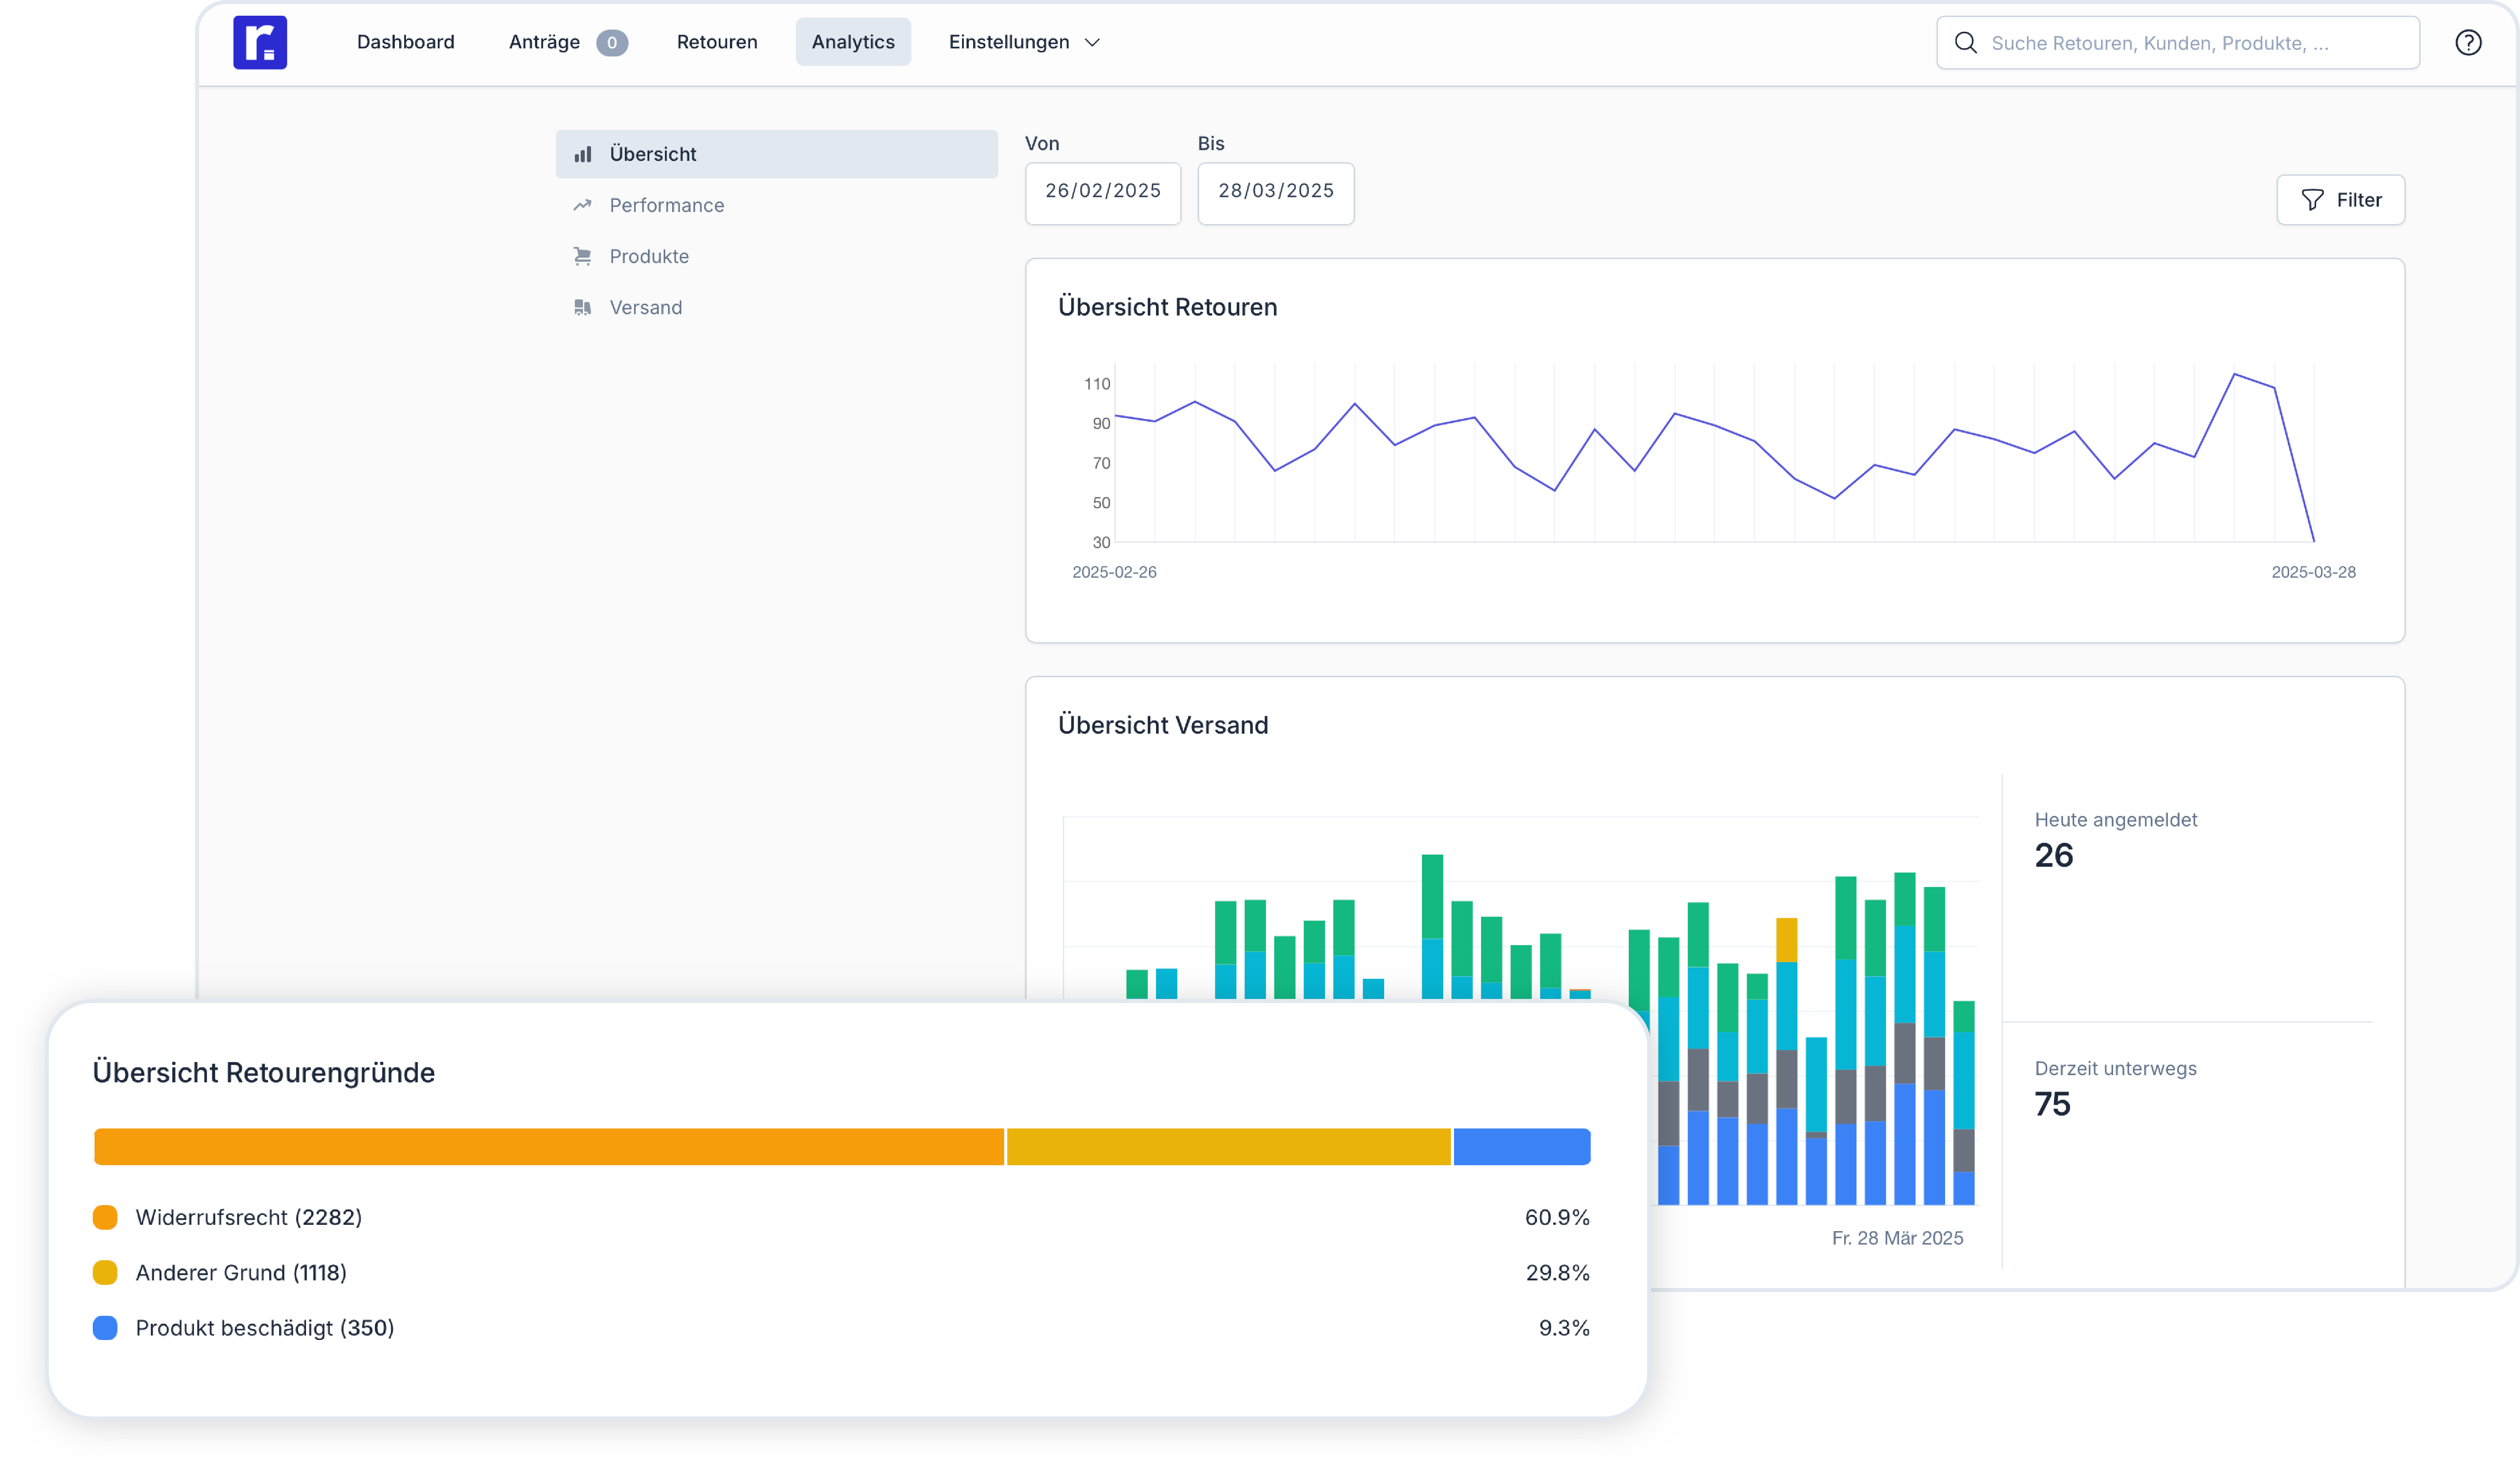Click the Widerrufsrecht orange legend swatch
This screenshot has height=1474, width=2520.
click(105, 1217)
